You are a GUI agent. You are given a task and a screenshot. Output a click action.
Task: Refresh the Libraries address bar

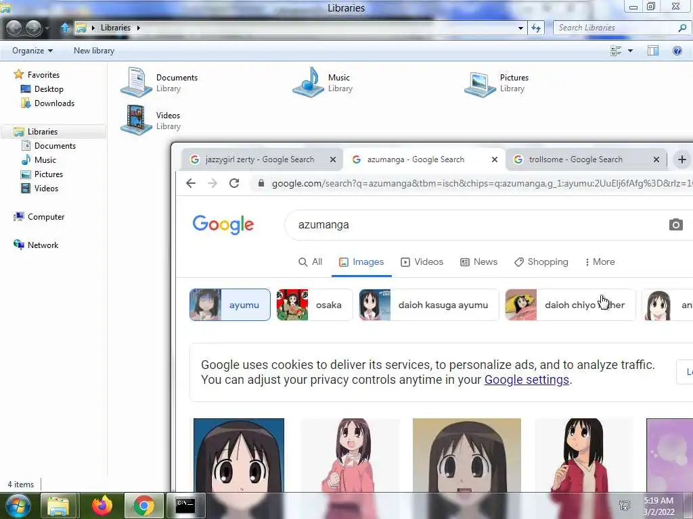click(x=536, y=28)
